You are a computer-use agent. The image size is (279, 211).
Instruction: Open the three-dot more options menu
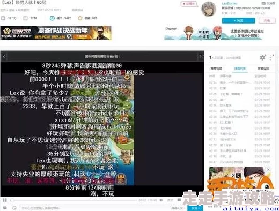pyautogui.click(x=271, y=58)
